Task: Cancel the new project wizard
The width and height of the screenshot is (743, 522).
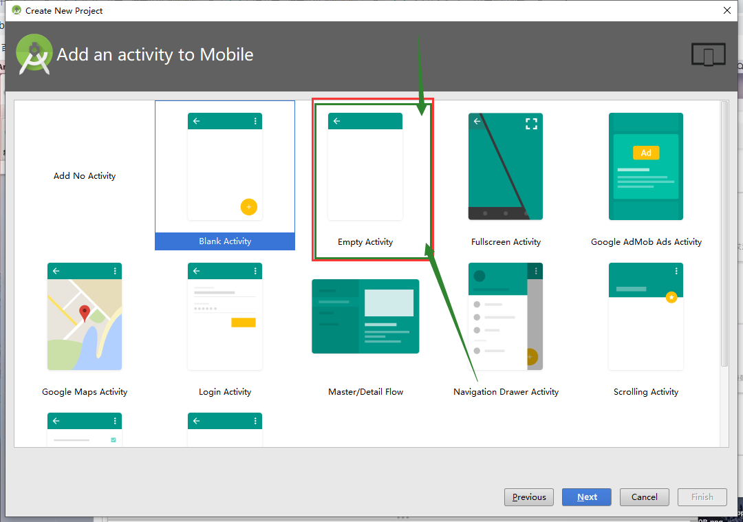Action: 645,497
